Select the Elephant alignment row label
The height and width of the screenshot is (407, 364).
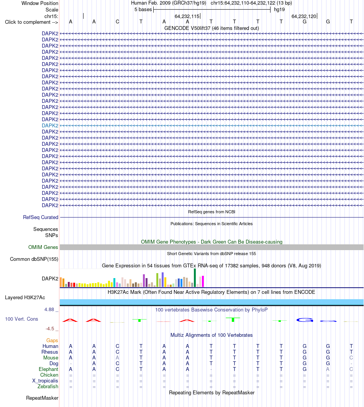tap(49, 369)
